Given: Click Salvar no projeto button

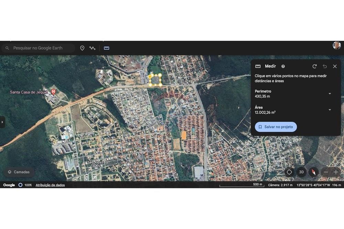Looking at the screenshot, I should (276, 127).
